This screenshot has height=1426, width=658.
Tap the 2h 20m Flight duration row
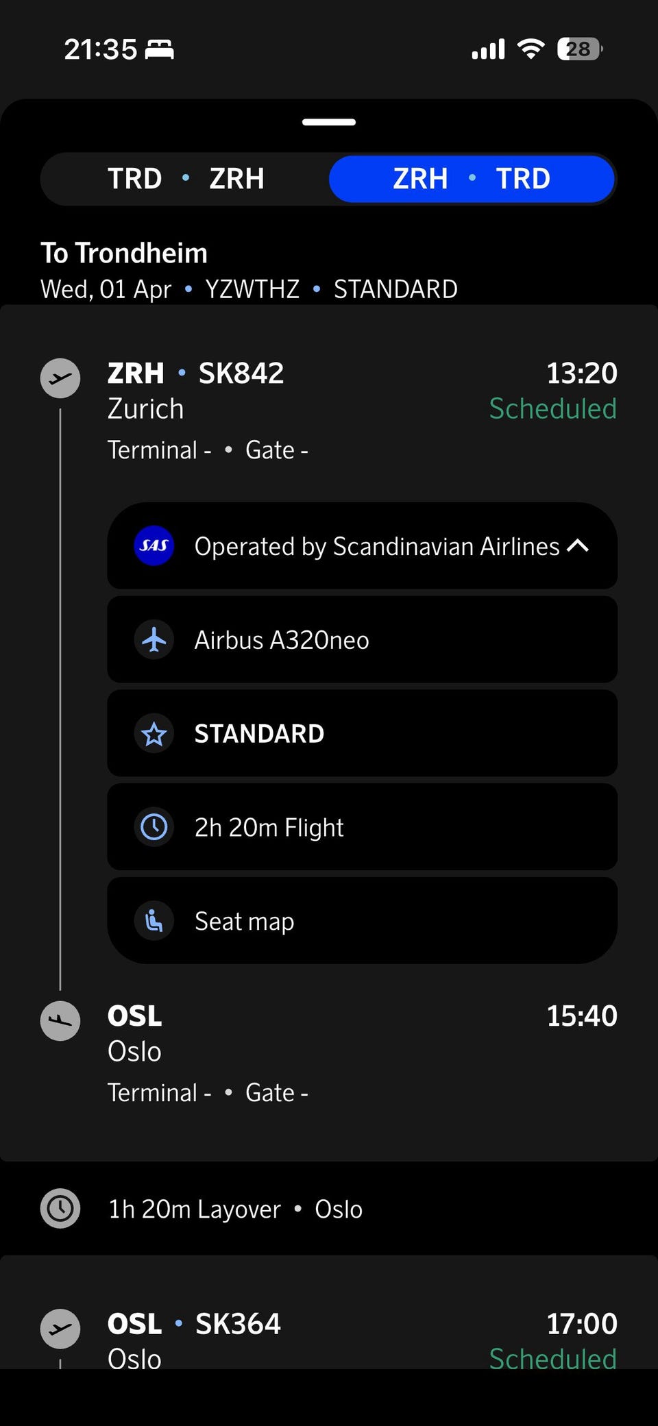(x=362, y=827)
